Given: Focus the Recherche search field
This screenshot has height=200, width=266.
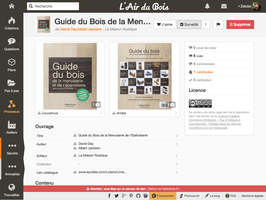Looking at the screenshot, I should 53,6.
